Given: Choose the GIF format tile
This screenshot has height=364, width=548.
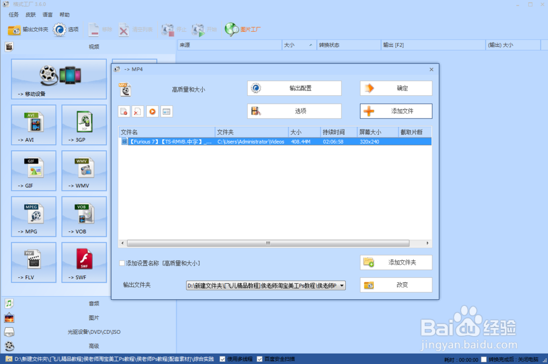Looking at the screenshot, I should (33, 170).
